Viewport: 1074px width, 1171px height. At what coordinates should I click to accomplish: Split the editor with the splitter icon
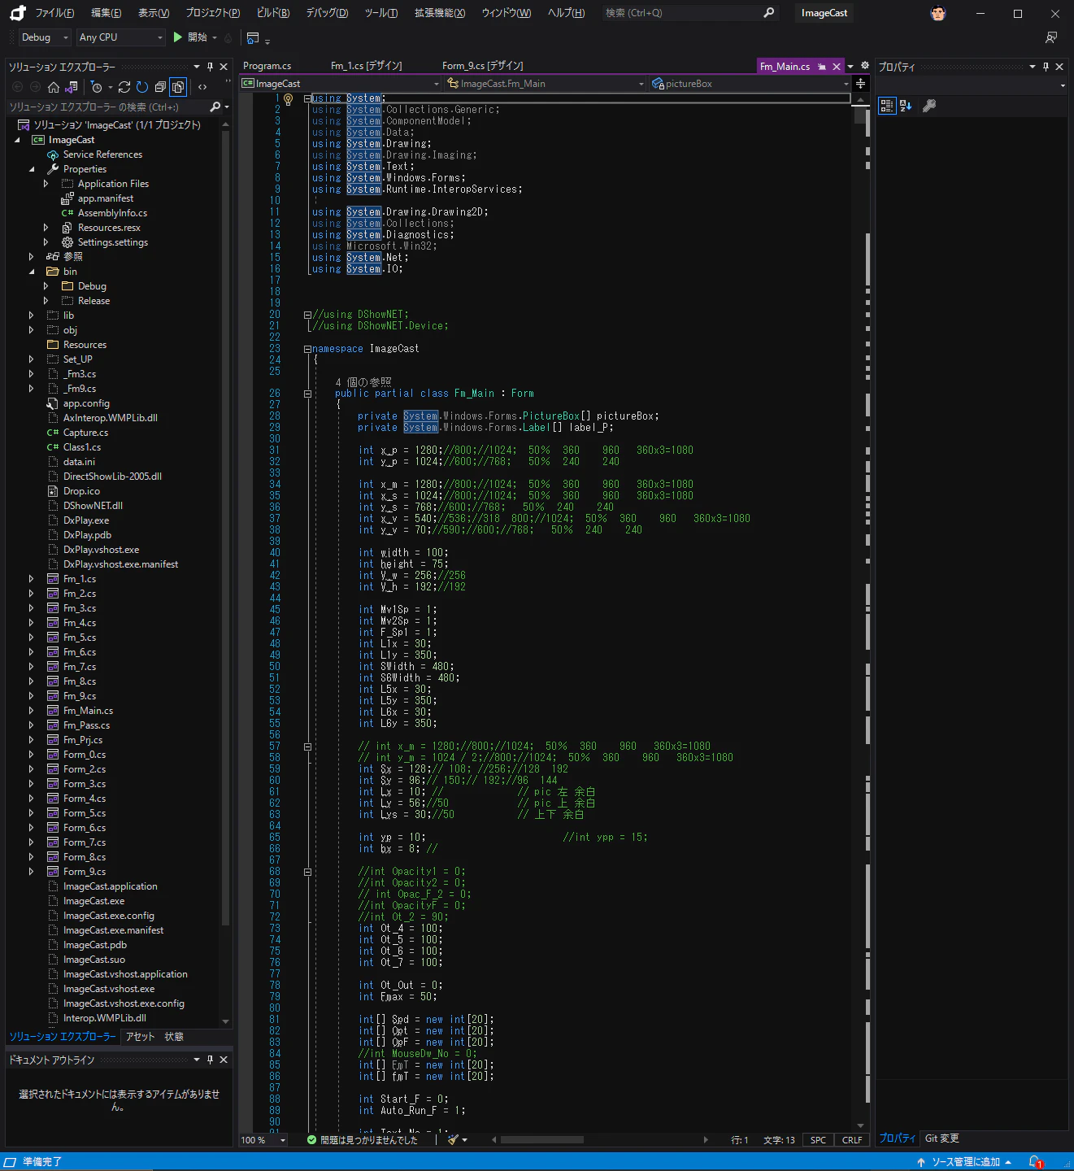pos(861,84)
